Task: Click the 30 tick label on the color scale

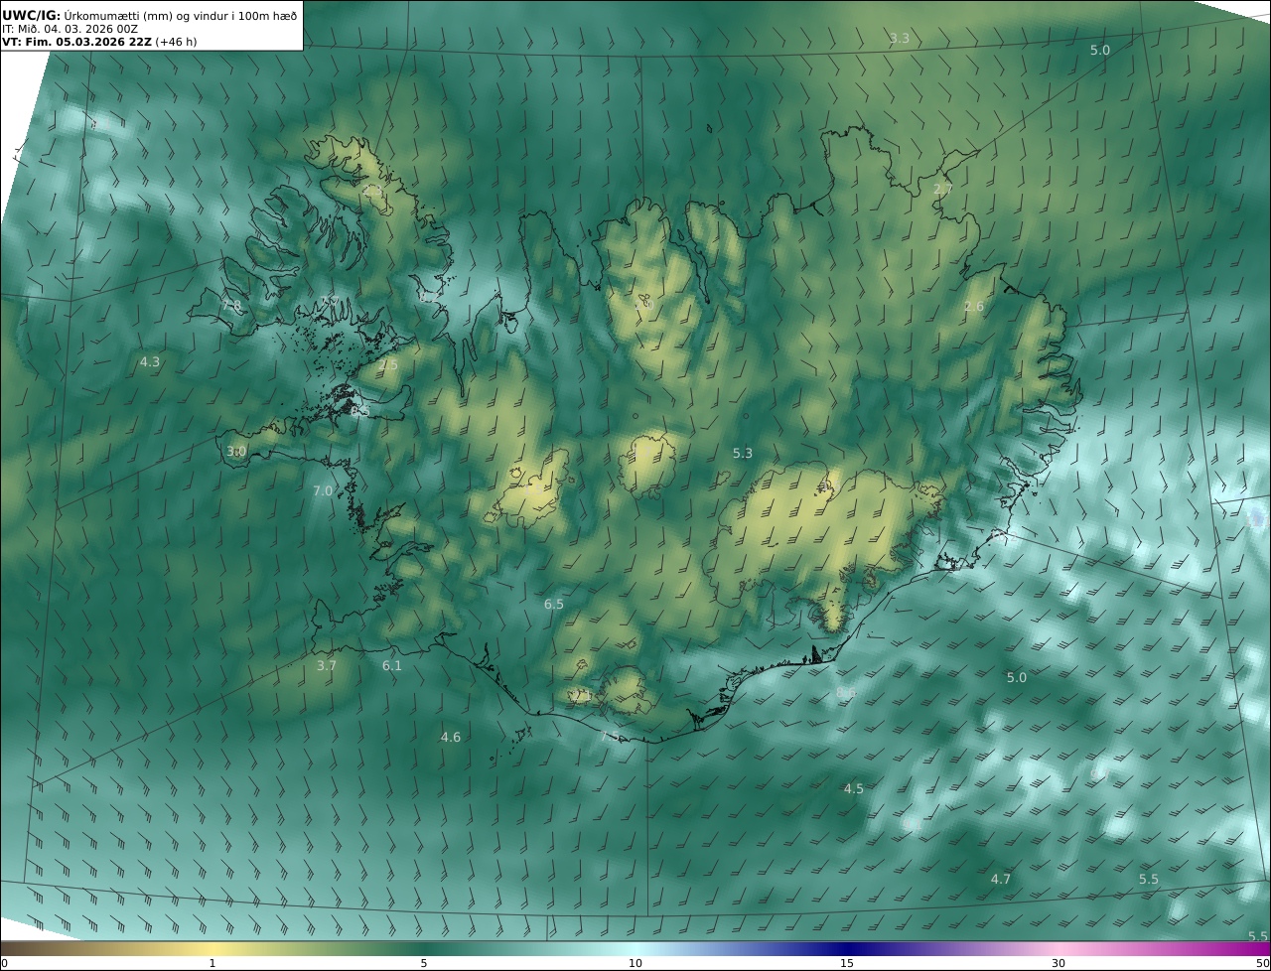Action: 1059,964
